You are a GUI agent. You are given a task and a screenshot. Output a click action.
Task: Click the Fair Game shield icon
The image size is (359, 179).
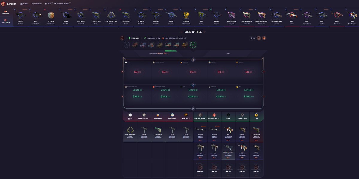(x=130, y=38)
